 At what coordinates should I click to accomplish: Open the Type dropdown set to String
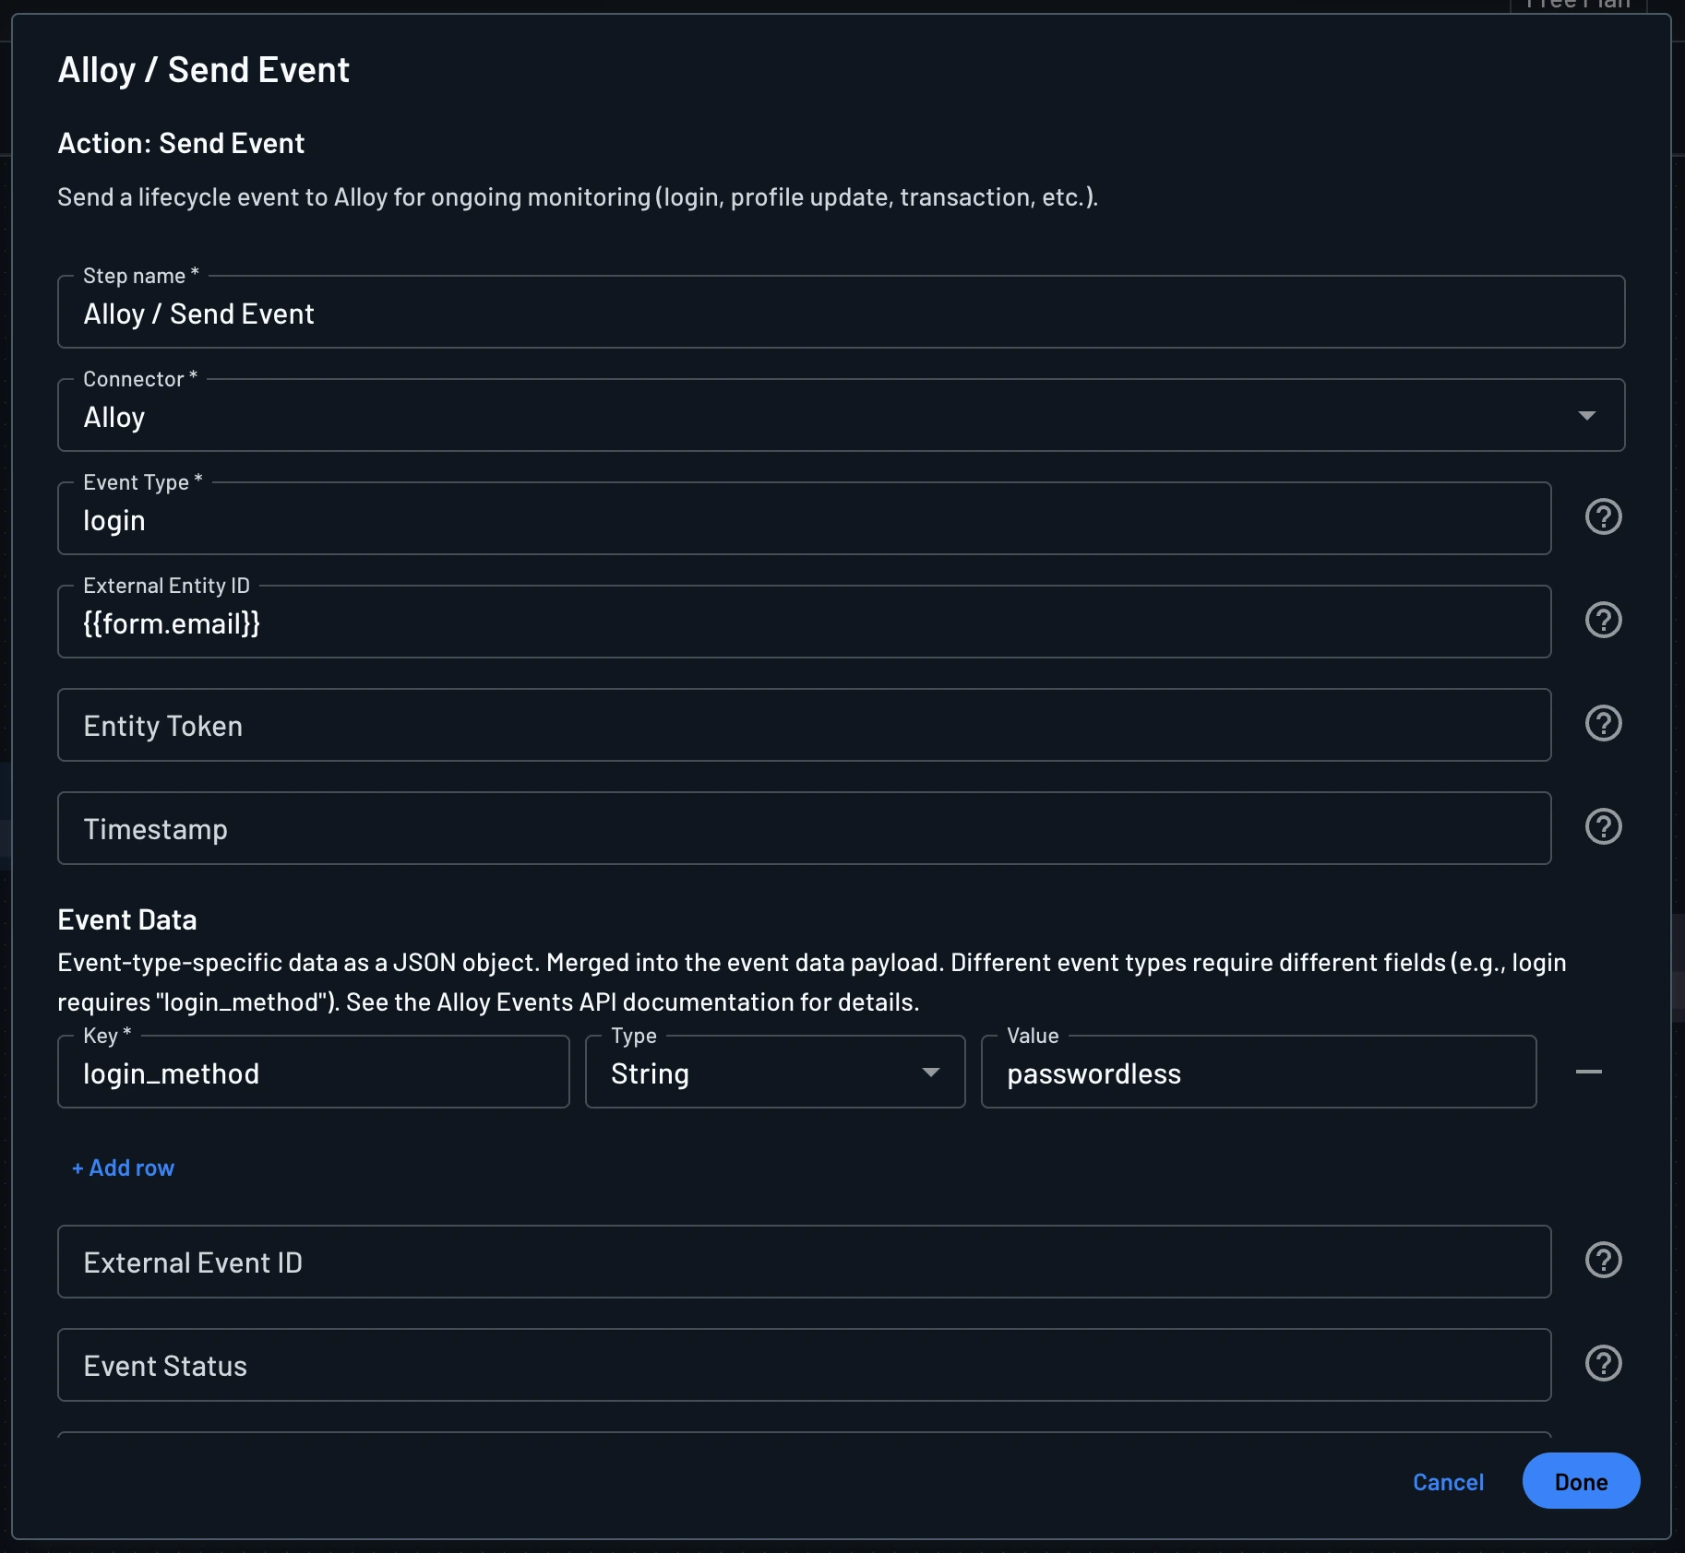click(x=775, y=1072)
